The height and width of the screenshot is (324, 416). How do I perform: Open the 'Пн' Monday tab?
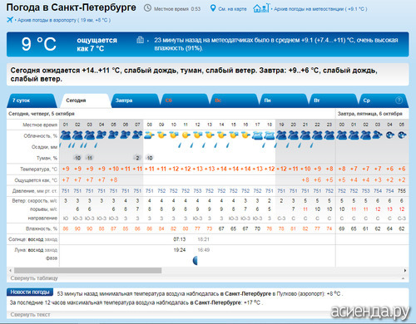(284, 101)
